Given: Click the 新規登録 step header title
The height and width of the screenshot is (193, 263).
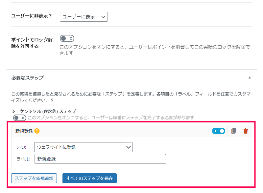Looking at the screenshot, I should click(x=24, y=131).
